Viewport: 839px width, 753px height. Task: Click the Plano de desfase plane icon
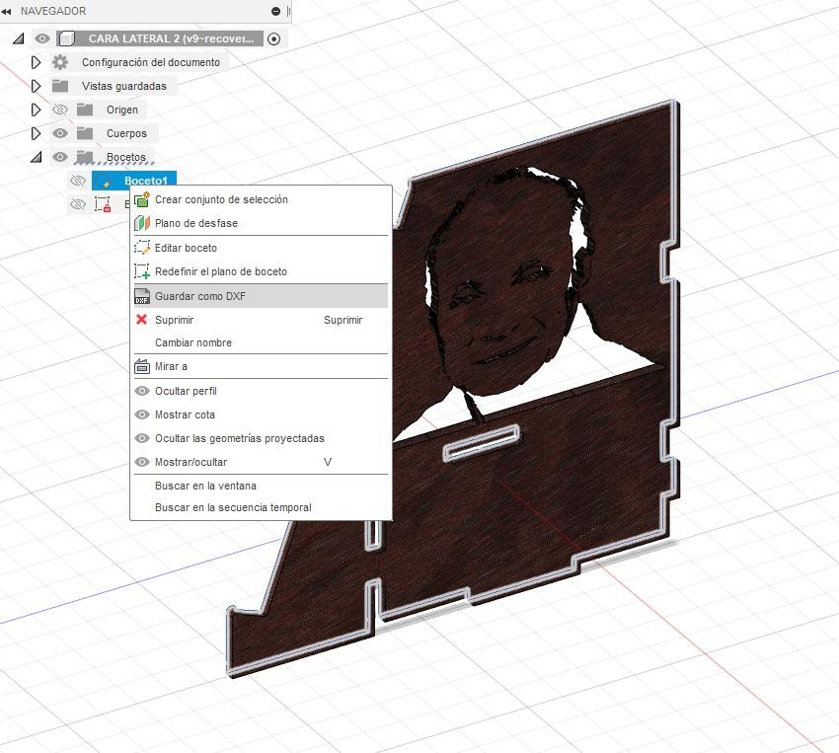142,223
